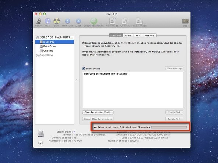Select the 320.07 GB Hitachi disk
Image resolution: width=218 pixels, height=163 pixels.
[x=54, y=37]
